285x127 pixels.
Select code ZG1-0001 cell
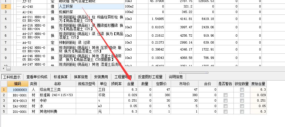click(x=18, y=111)
